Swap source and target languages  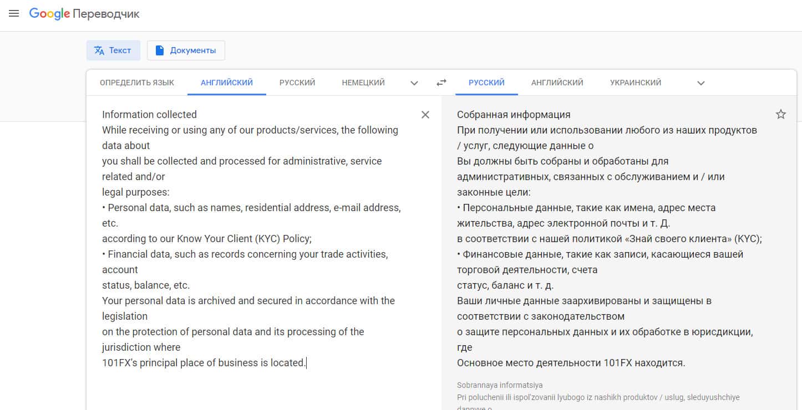click(441, 83)
